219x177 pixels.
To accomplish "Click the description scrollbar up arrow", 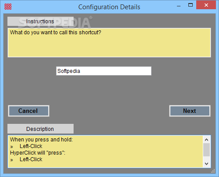I will [x=206, y=140].
